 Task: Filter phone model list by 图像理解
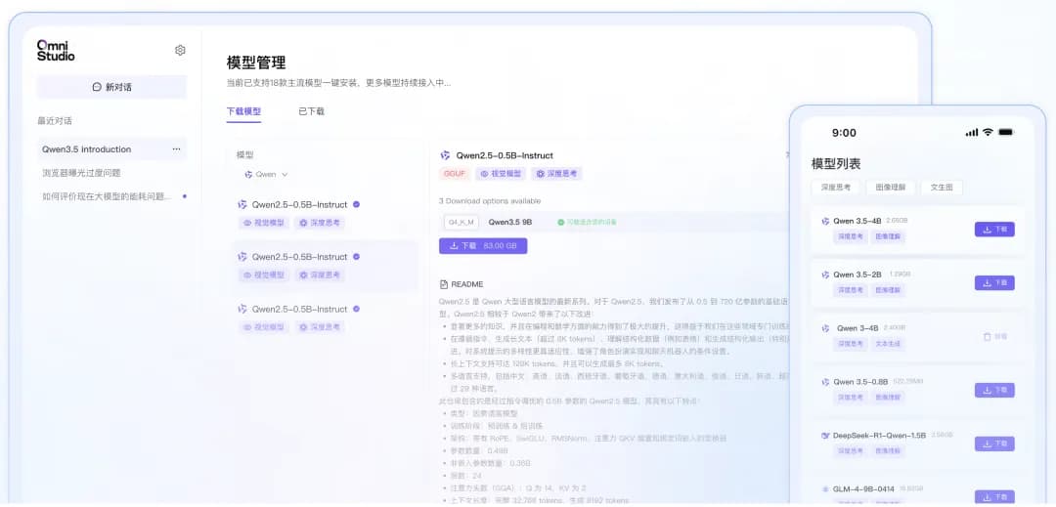point(891,188)
